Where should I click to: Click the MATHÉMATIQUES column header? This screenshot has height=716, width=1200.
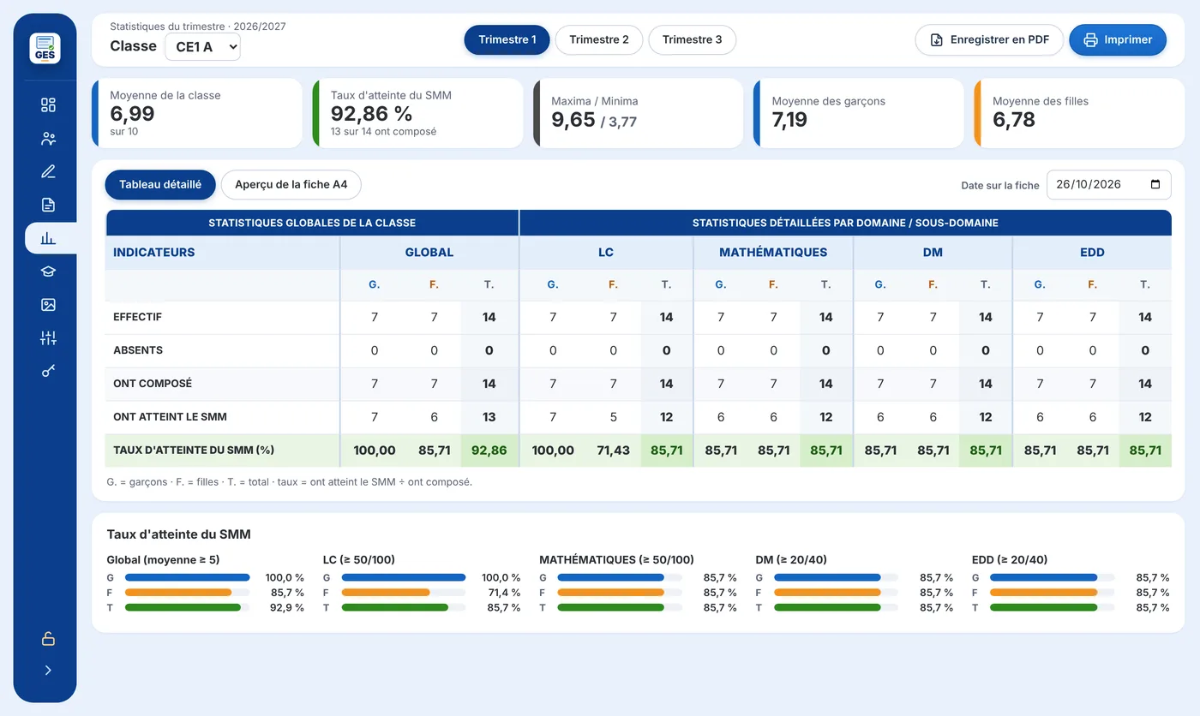(x=773, y=253)
